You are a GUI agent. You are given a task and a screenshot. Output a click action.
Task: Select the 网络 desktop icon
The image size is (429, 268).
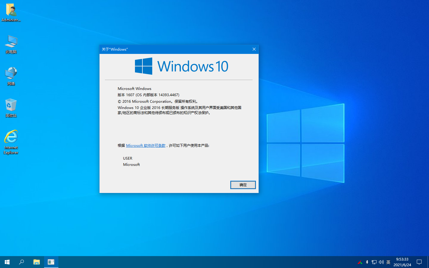11,77
